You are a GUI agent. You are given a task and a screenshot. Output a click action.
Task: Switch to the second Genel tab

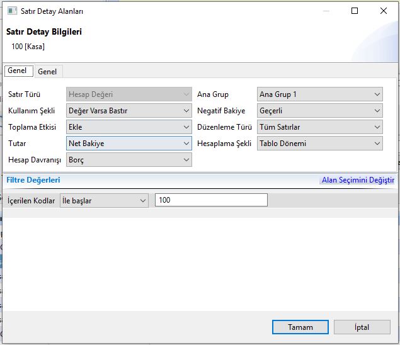(x=47, y=72)
